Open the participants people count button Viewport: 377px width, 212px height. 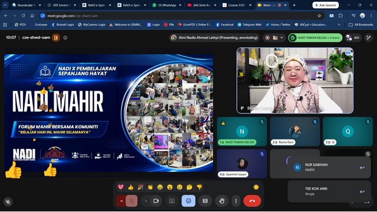tap(353, 38)
